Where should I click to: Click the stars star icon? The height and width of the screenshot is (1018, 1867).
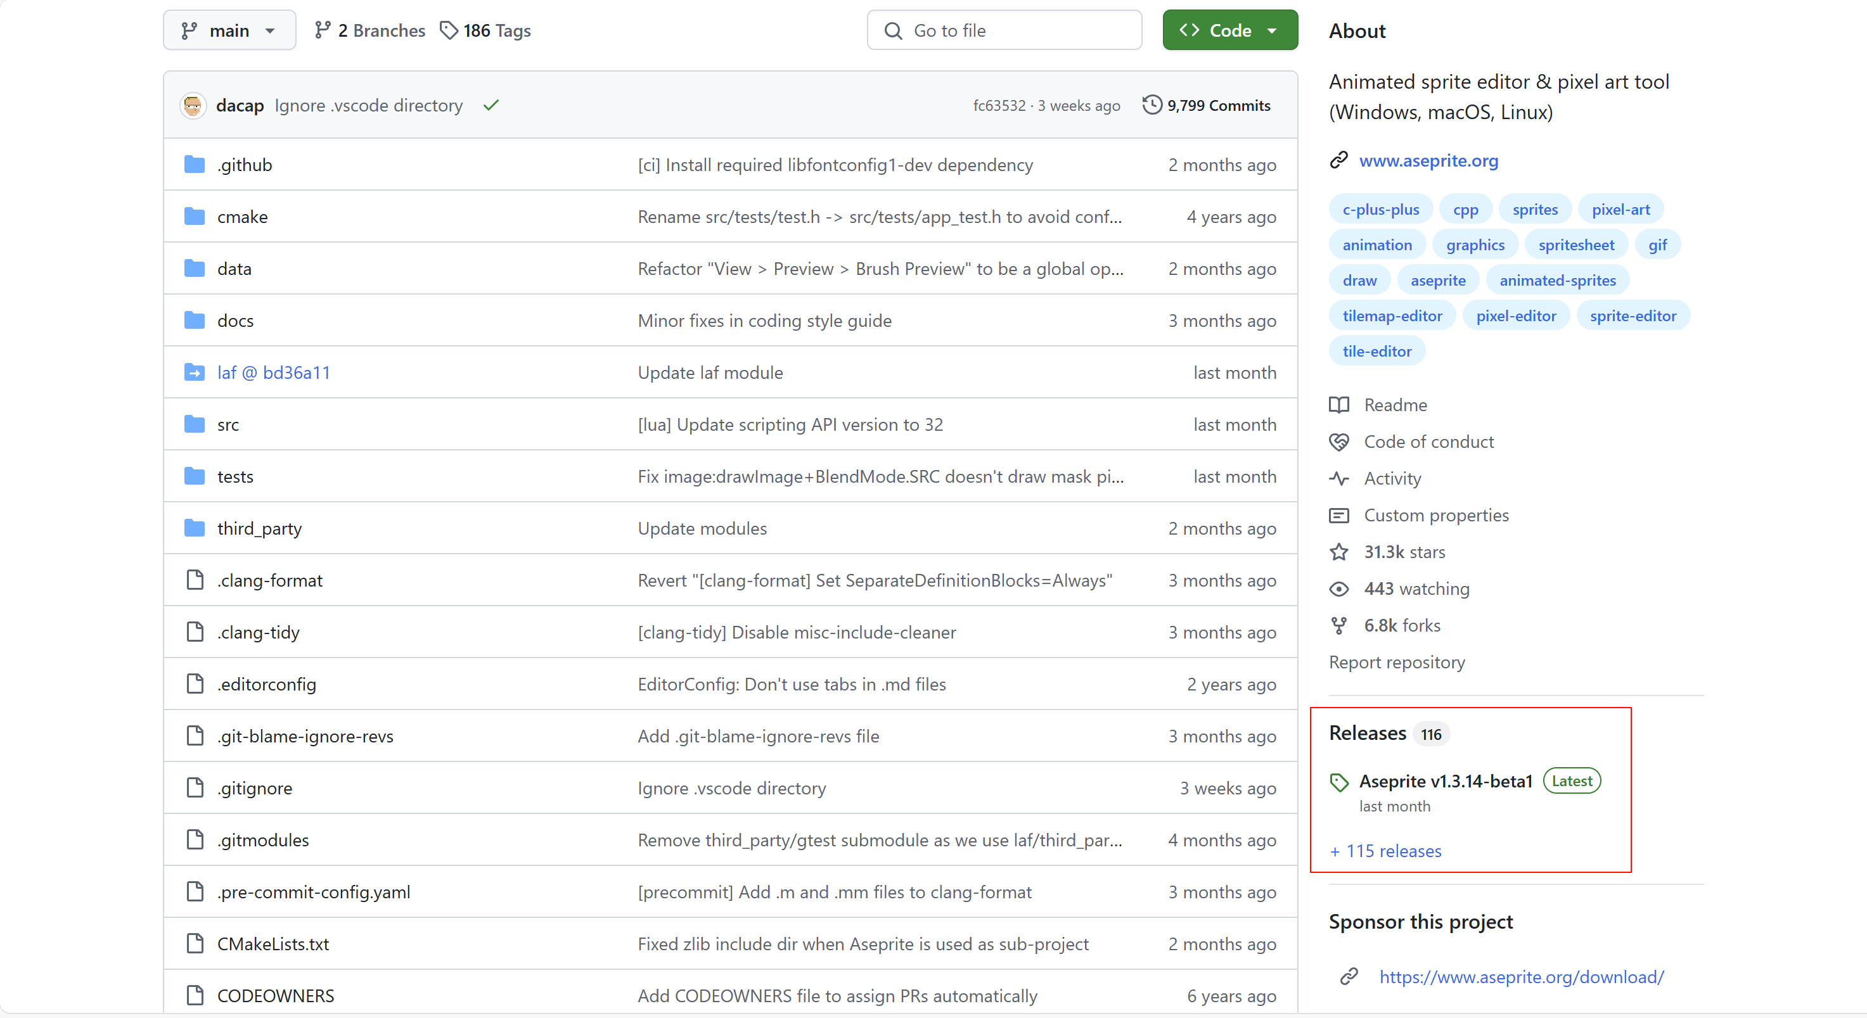(x=1338, y=552)
